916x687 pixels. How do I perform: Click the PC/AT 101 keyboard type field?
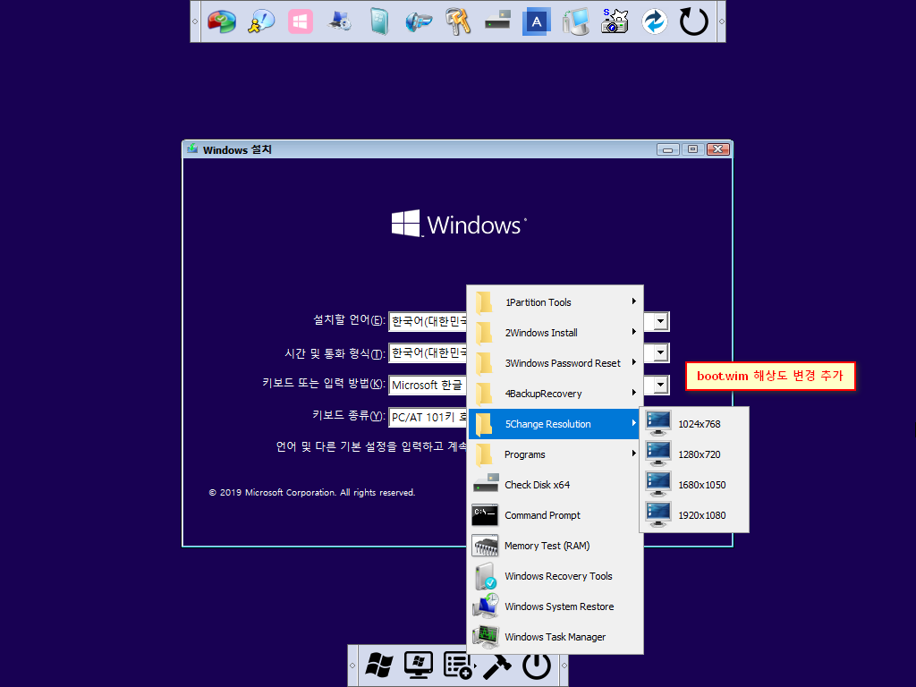[428, 417]
